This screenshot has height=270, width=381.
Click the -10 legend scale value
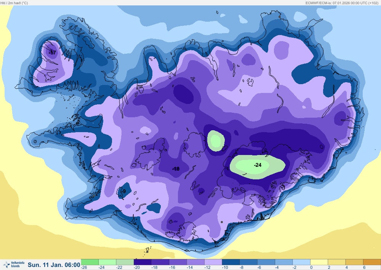coord(225,267)
